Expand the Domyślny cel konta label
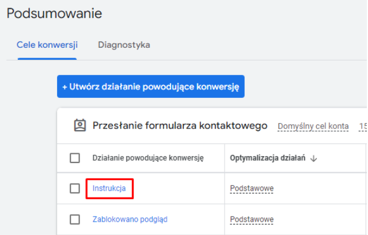The image size is (368, 235). pyautogui.click(x=313, y=126)
